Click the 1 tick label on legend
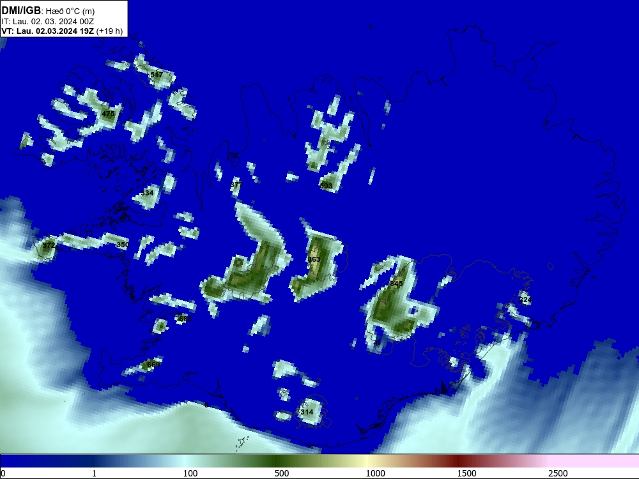Image resolution: width=639 pixels, height=479 pixels. (94, 473)
